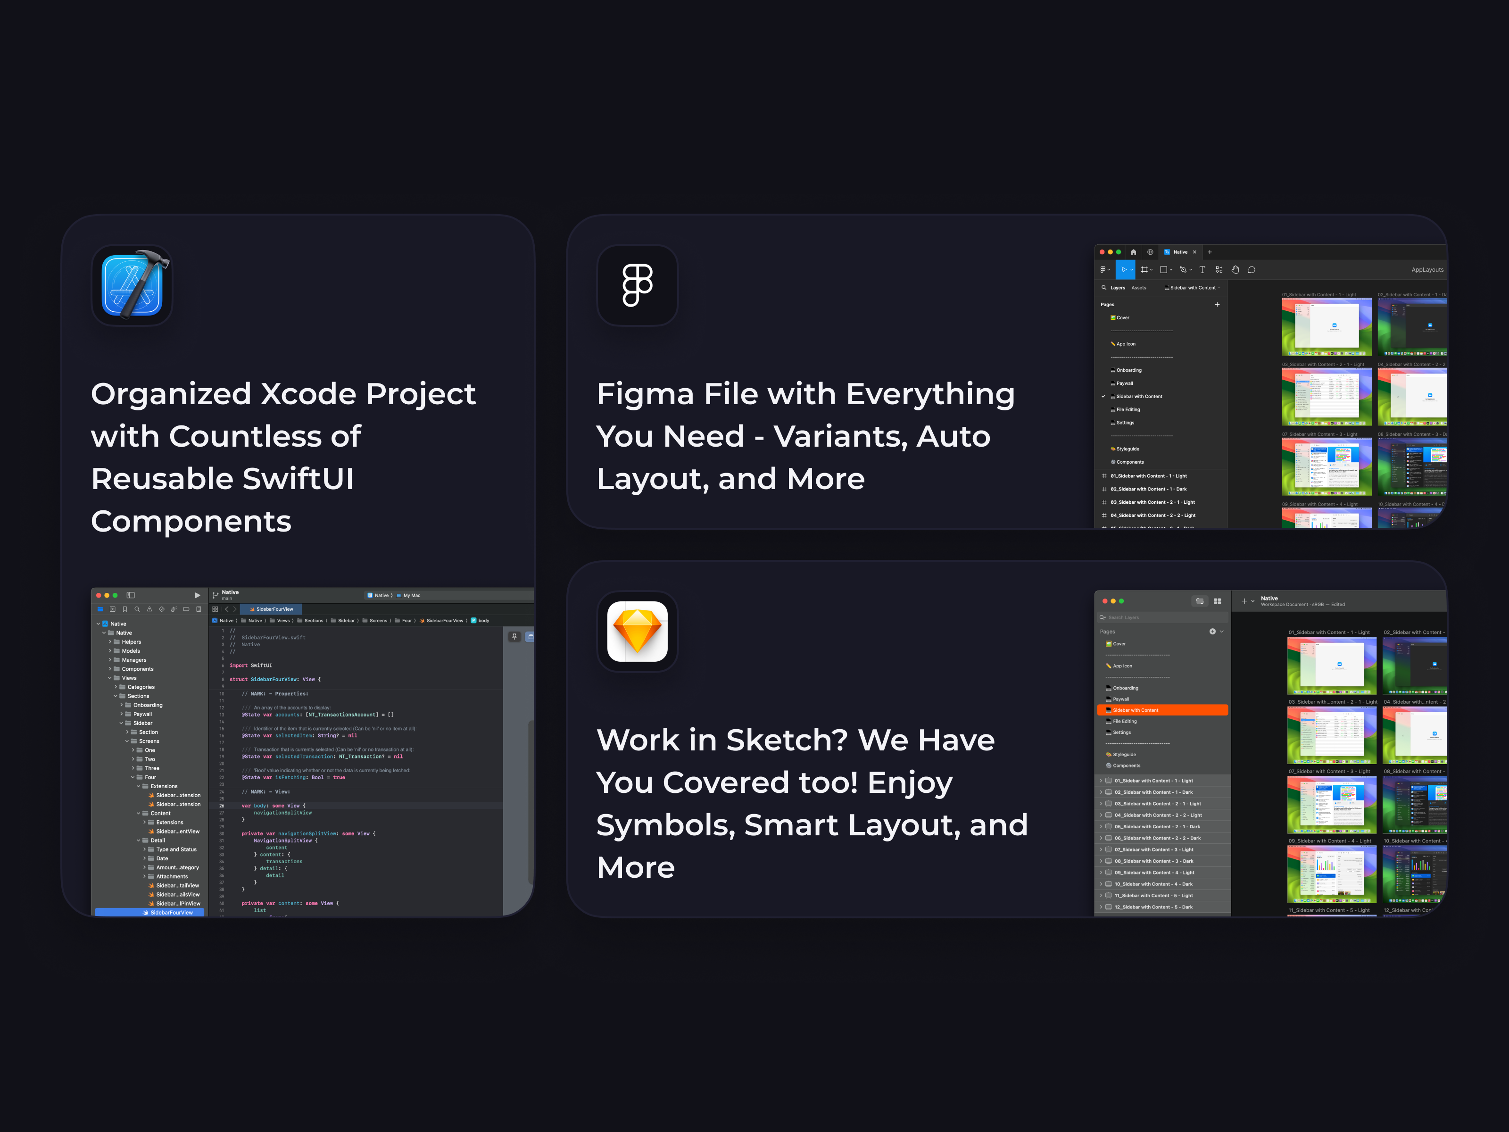Open a new Figma tab with plus
This screenshot has height=1132, width=1509.
click(x=1210, y=252)
